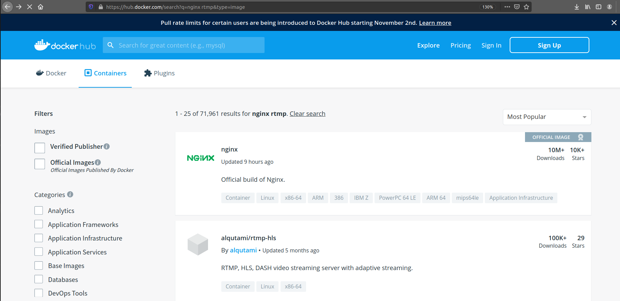Tick the Databases category checkbox

click(39, 279)
